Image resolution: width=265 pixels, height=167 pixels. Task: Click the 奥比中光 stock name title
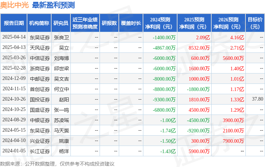(x=14, y=5)
